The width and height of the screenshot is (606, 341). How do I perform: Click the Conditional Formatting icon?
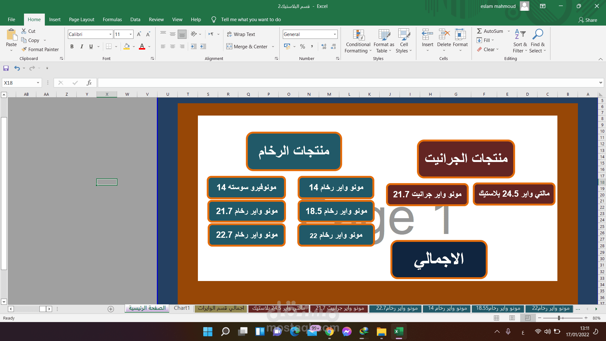[x=359, y=35]
